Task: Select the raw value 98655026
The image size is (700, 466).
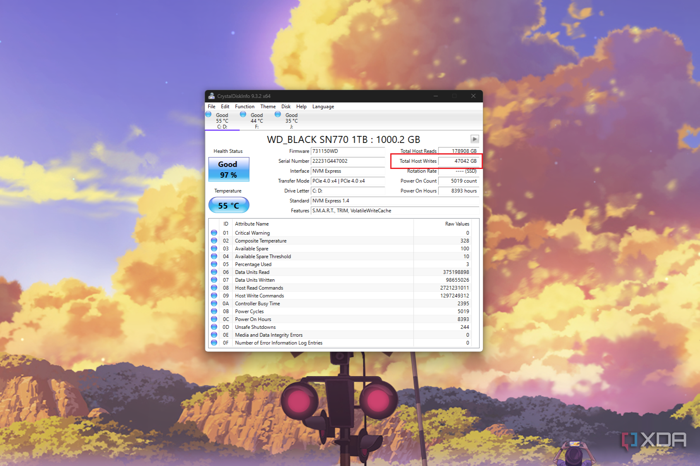Action: click(458, 280)
